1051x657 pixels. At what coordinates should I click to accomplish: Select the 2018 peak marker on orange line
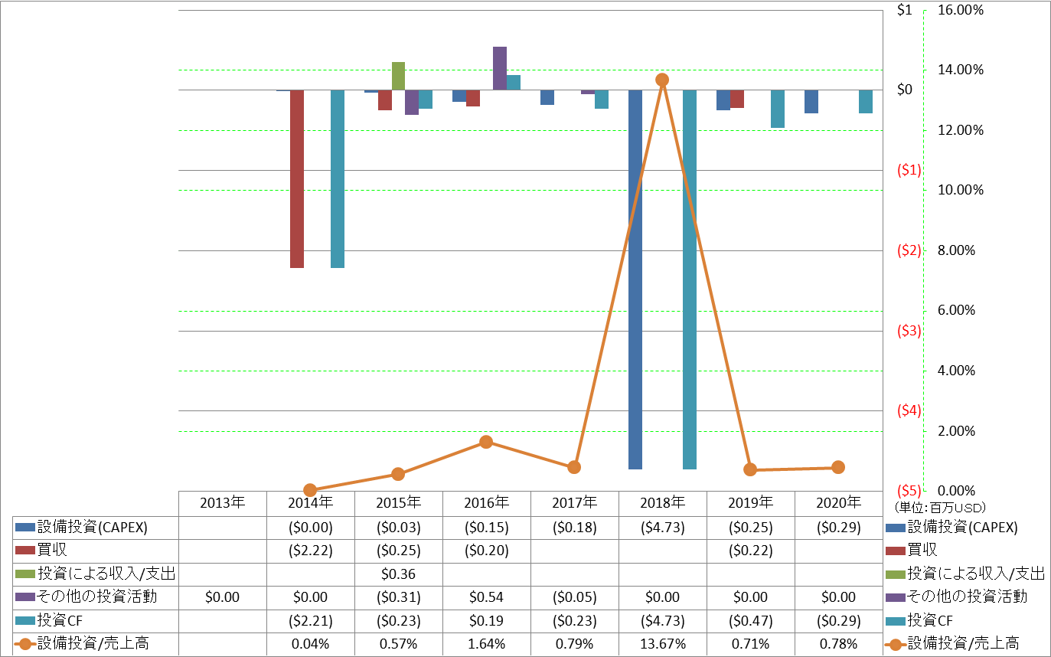click(662, 80)
